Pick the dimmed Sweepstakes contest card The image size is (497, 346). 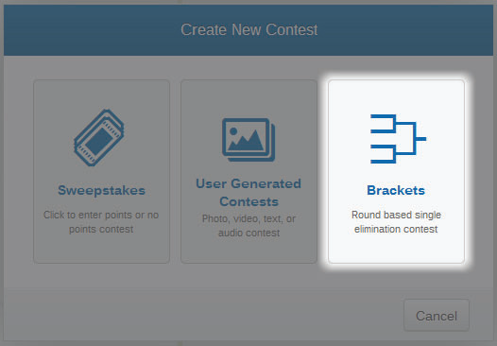tap(101, 171)
